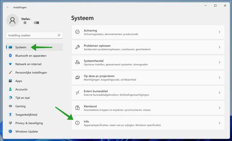Open the Gaming label in sidebar
The height and width of the screenshot is (141, 232).
(20, 106)
